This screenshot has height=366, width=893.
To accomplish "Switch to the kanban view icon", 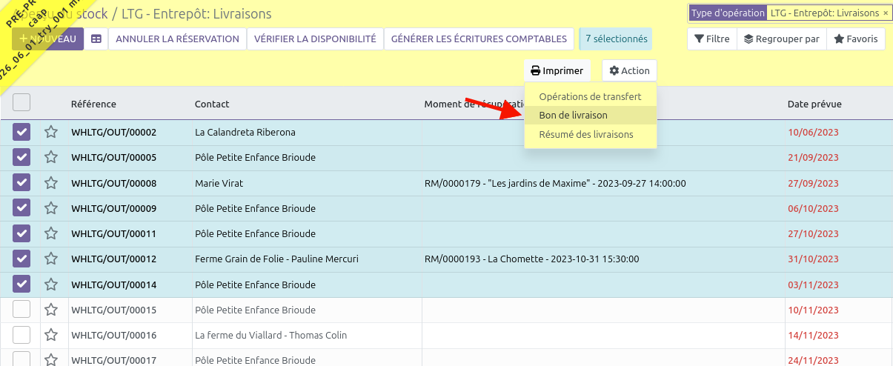I will [x=96, y=39].
